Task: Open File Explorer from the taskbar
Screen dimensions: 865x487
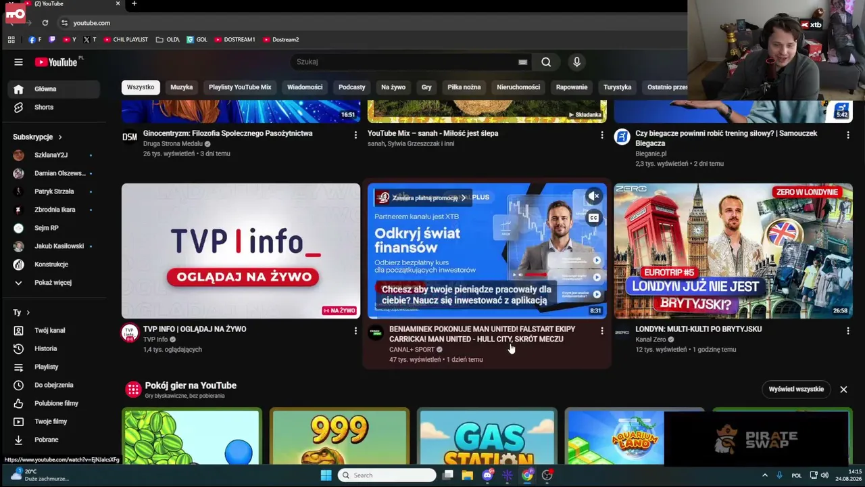Action: [x=467, y=476]
